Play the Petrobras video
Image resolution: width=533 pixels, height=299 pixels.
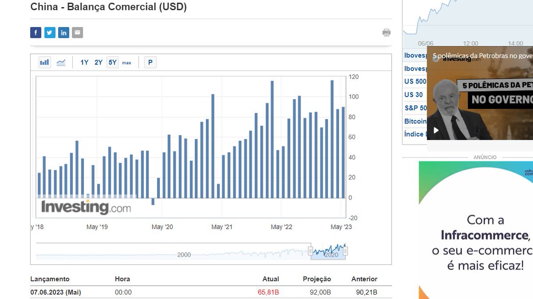(x=436, y=130)
